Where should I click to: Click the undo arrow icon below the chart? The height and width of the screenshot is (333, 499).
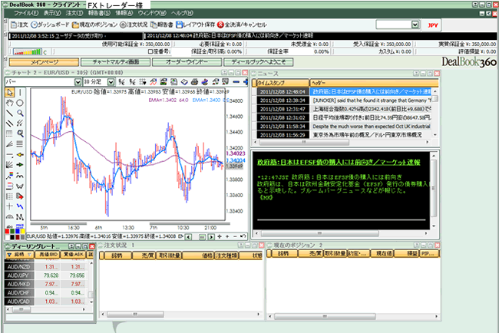tap(243, 236)
